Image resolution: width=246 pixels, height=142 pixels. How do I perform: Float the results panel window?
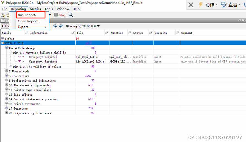click(239, 20)
